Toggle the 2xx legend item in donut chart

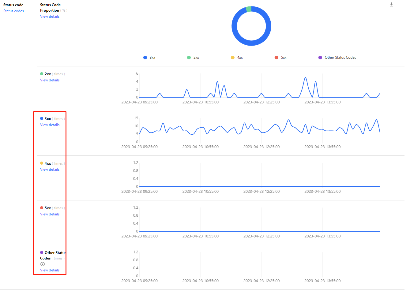(x=193, y=58)
